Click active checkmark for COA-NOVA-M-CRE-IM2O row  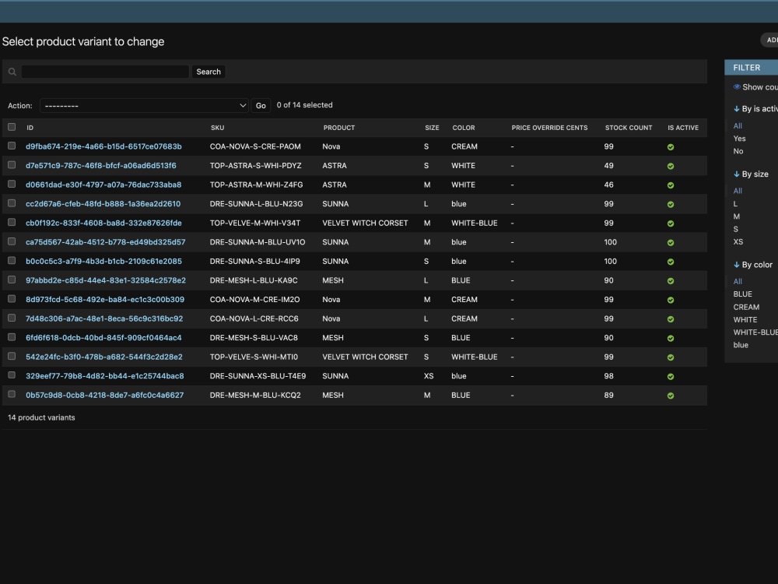click(x=671, y=300)
